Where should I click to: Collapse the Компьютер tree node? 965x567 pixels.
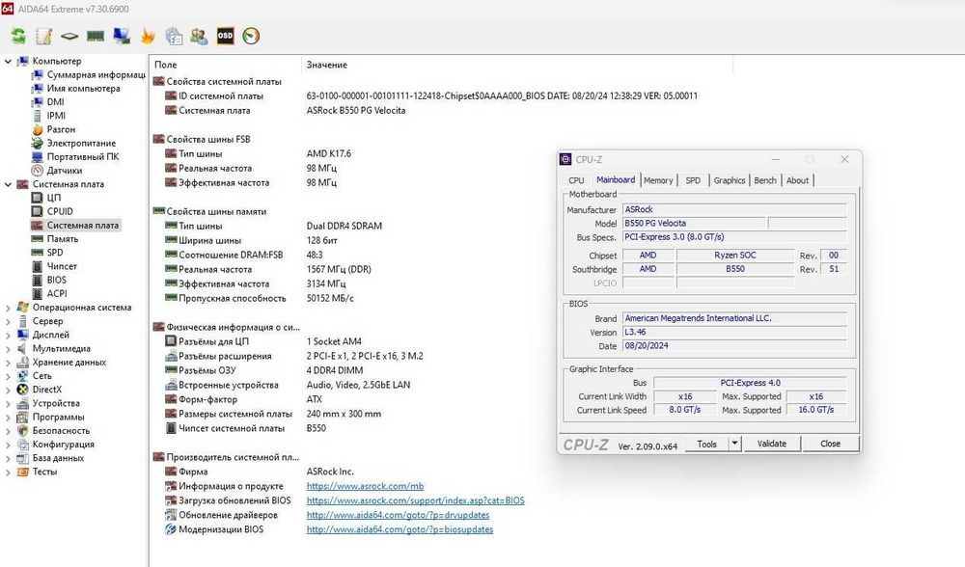[8, 61]
